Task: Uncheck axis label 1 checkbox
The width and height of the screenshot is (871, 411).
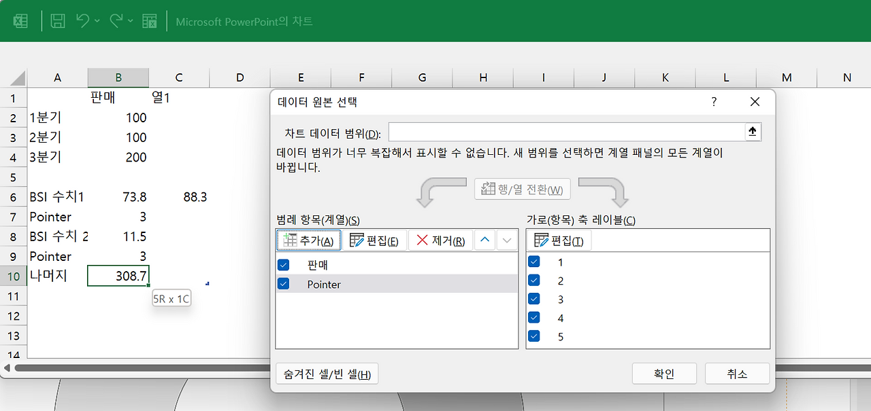Action: coord(534,262)
